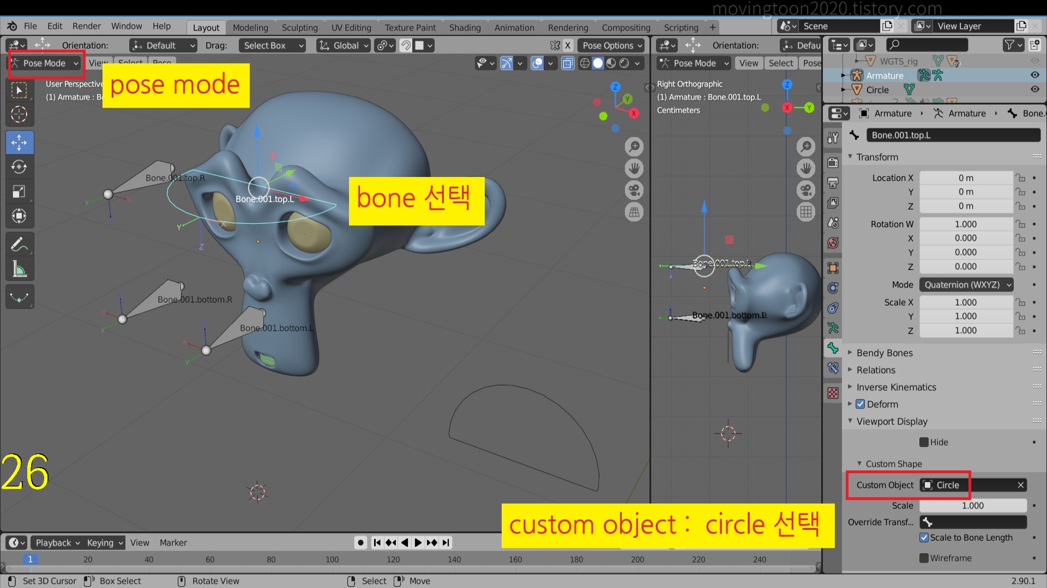Image resolution: width=1047 pixels, height=588 pixels.
Task: Open the Object Data armature properties tab
Action: point(833,328)
